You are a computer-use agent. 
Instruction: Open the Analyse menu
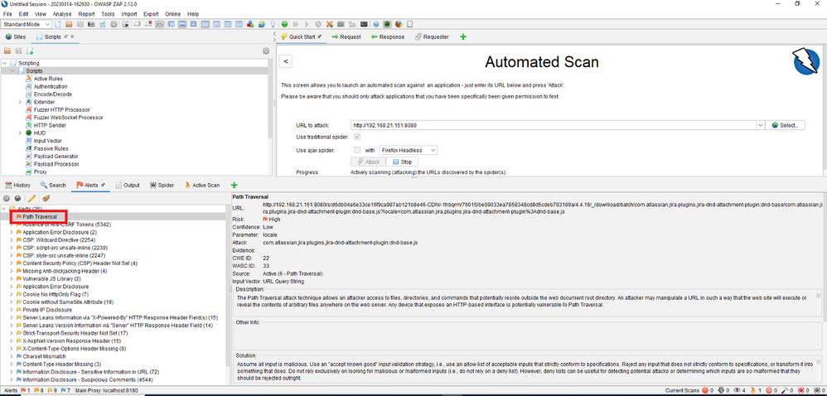pos(62,14)
